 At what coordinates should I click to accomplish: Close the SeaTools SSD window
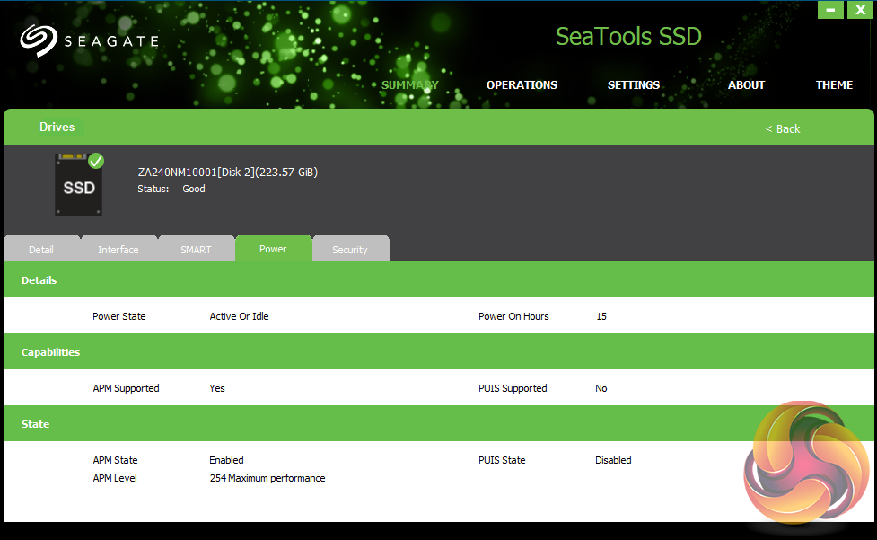tap(859, 9)
